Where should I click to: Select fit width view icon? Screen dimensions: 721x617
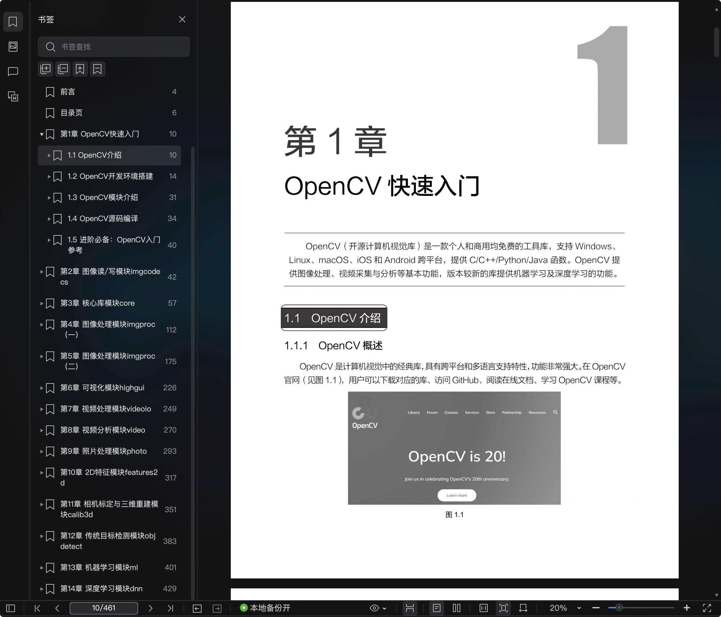click(523, 608)
